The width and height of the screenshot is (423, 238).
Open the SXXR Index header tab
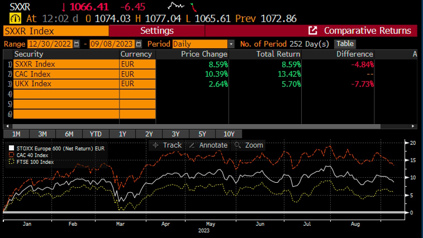coord(56,31)
